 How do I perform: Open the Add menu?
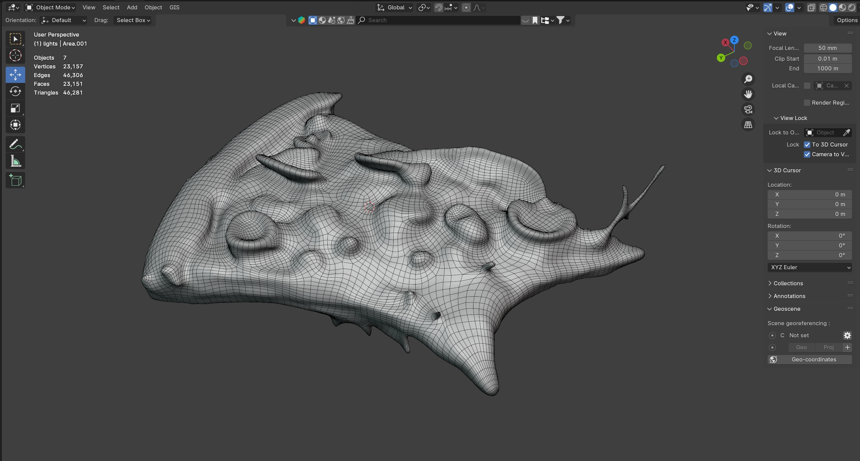click(132, 7)
